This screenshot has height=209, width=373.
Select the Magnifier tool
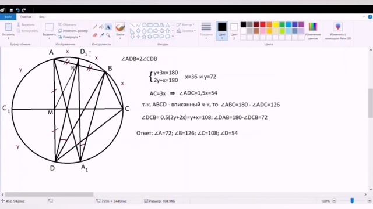[x=108, y=35]
